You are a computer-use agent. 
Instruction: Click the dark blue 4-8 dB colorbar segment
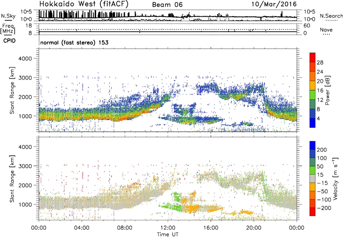pos(313,114)
